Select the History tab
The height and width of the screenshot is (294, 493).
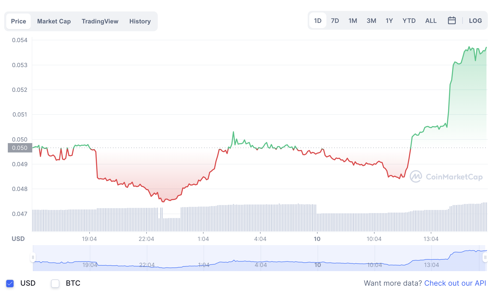140,21
